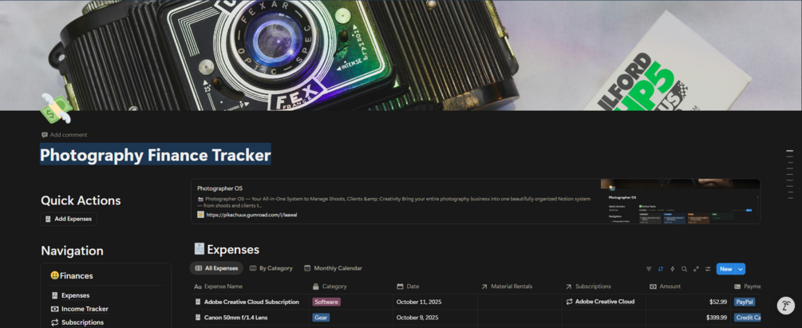Open the Notion AI assistant face button

point(785,306)
